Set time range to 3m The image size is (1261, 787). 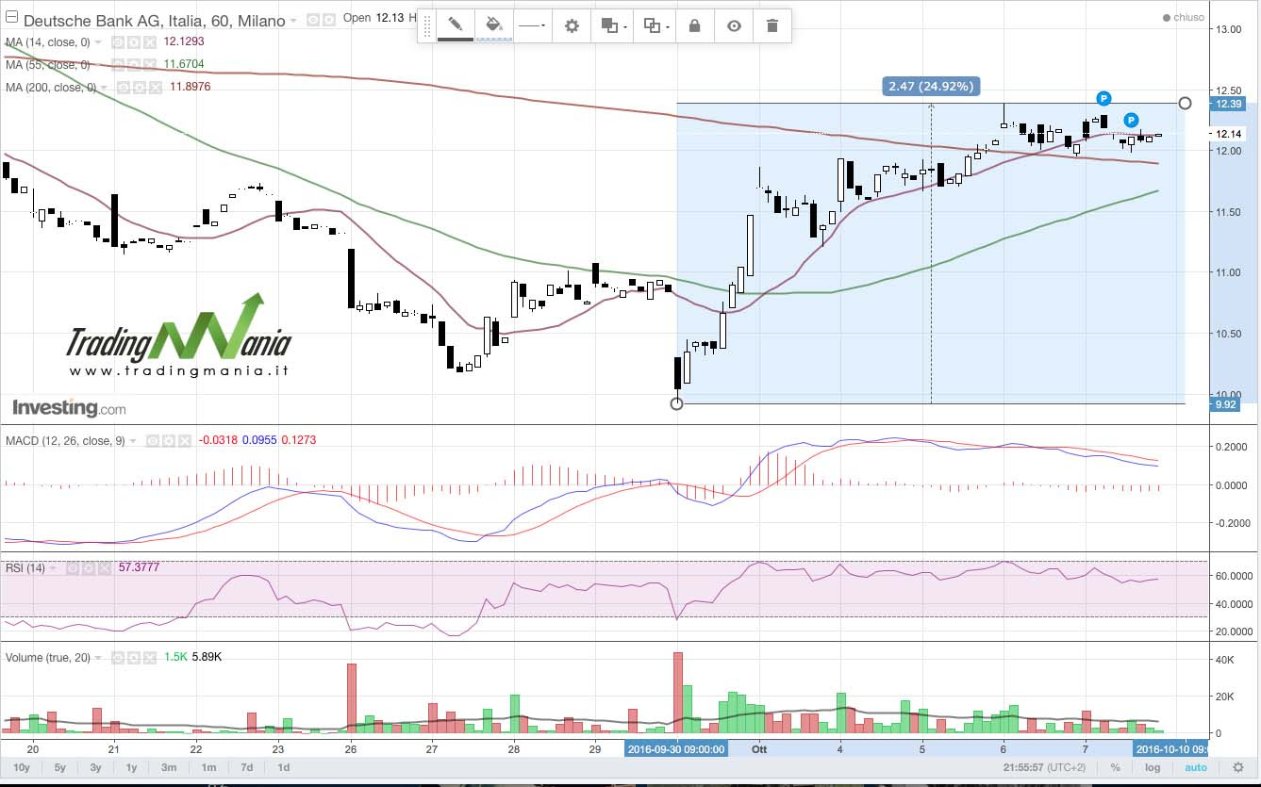tap(169, 767)
